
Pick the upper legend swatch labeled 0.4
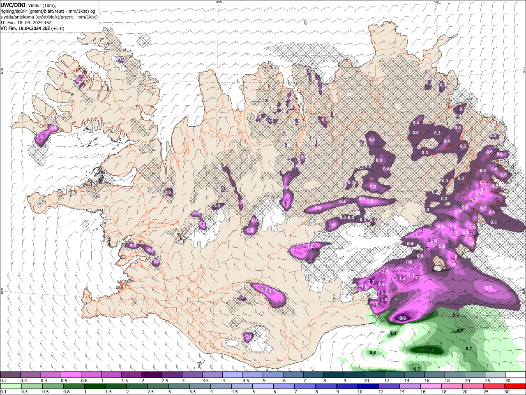click(51, 375)
